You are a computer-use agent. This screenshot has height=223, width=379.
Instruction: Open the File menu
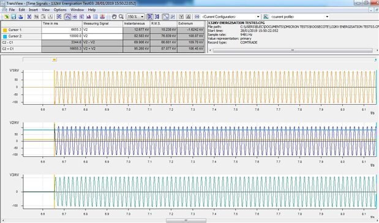12,10
